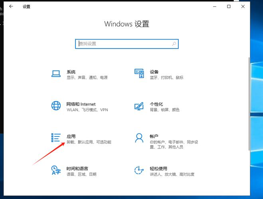The height and width of the screenshot is (199, 263).
Task: Click the vertical scrollbar of Settings window
Action: coord(249,104)
